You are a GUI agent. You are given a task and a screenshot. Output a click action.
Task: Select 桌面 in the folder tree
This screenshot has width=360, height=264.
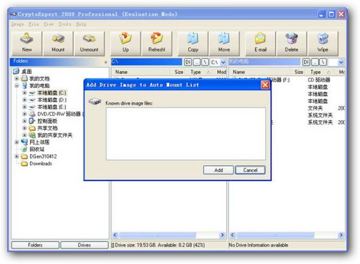click(26, 71)
